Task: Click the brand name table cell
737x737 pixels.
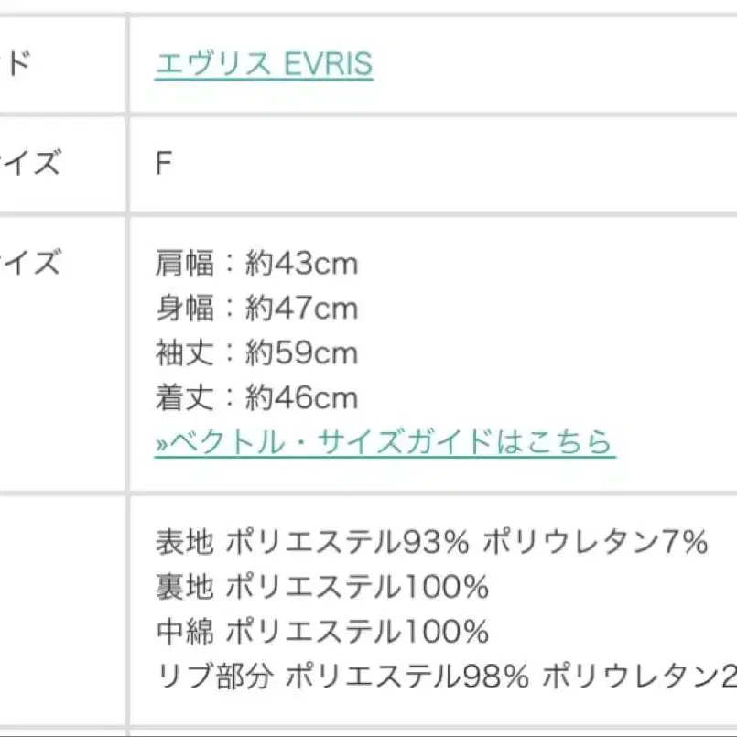Action: click(x=430, y=63)
